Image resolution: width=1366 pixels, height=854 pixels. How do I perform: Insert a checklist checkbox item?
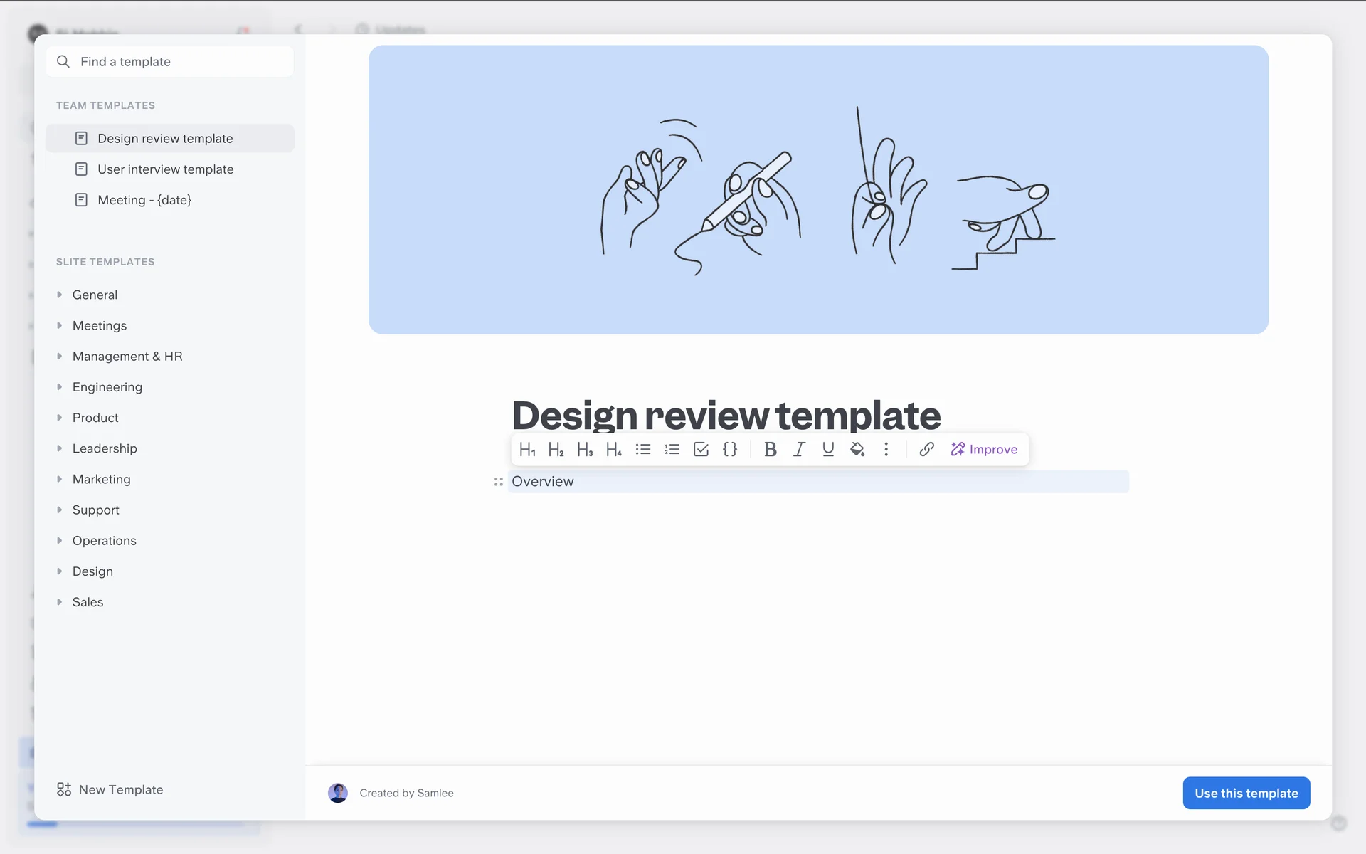(701, 449)
